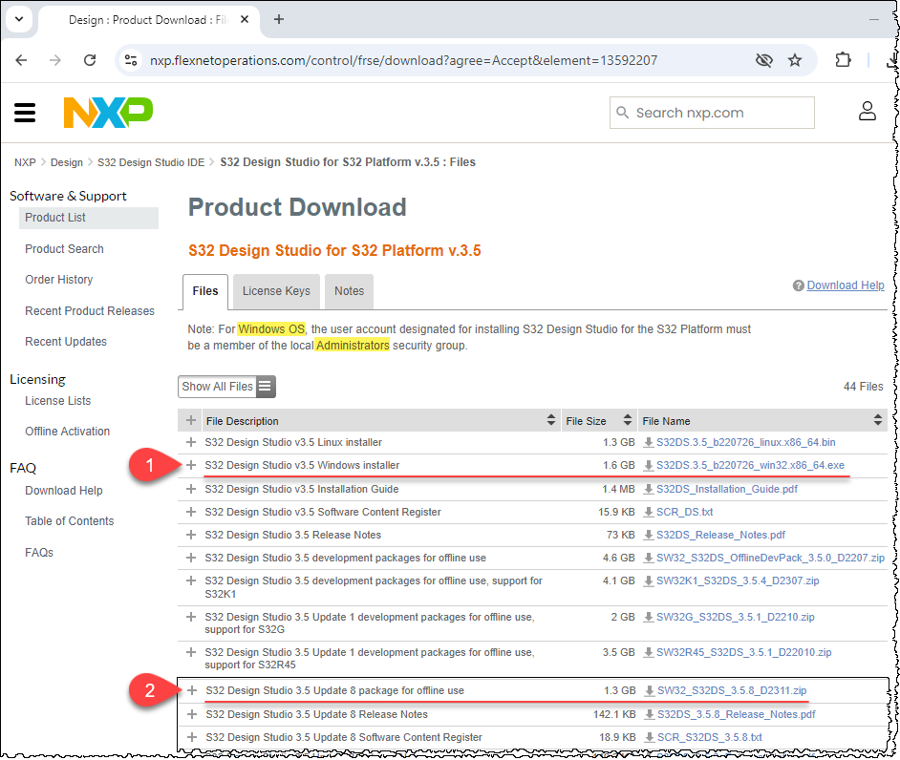
Task: Click S32 Design Studio IDE breadcrumb
Action: (151, 162)
